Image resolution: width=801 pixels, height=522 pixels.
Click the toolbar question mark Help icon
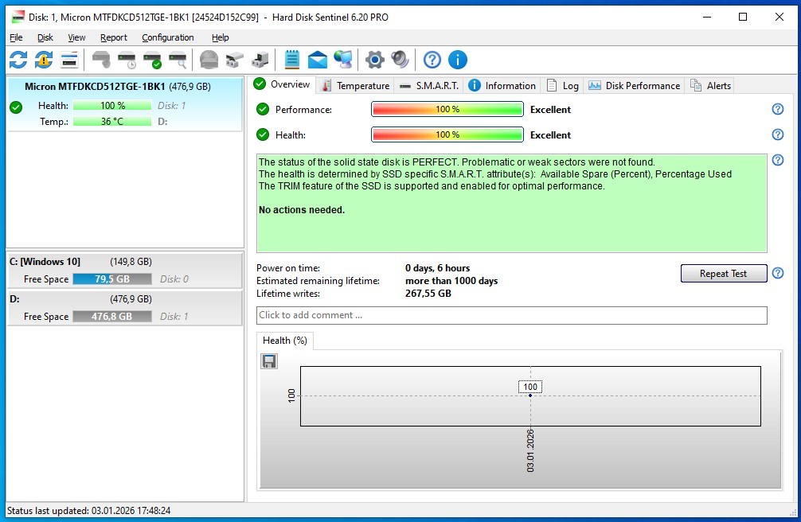click(432, 60)
